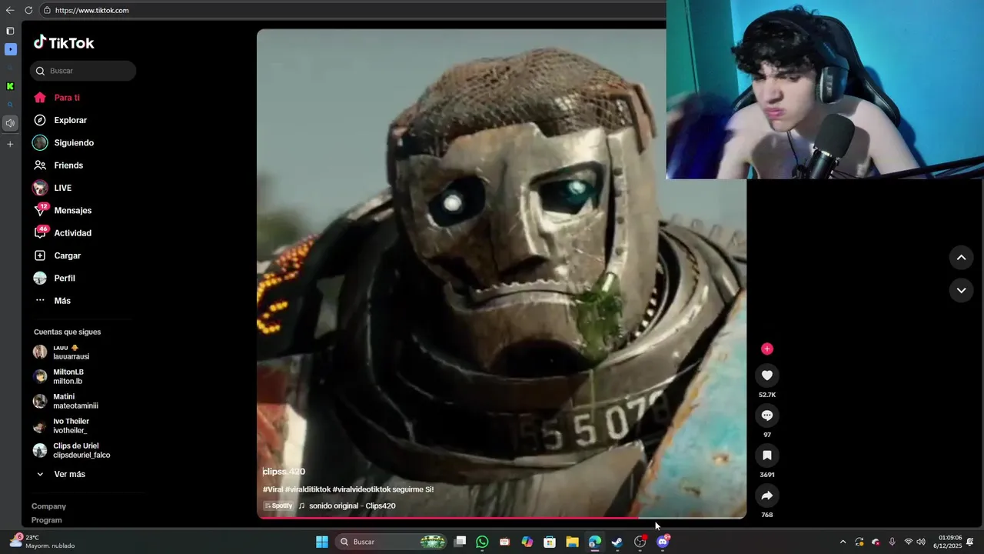Open Steam from the taskbar
Screen dimensions: 984x554
(x=617, y=542)
